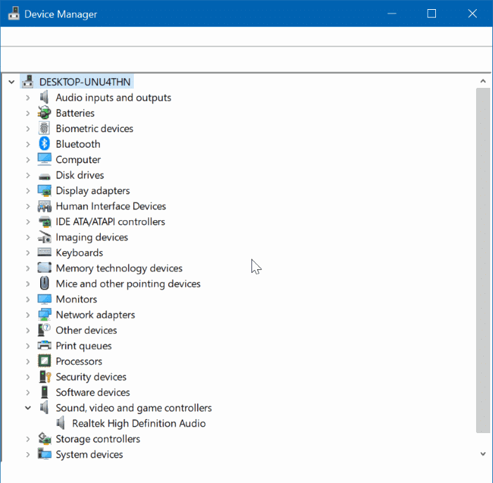
Task: Close the Device Manager window
Action: pos(473,13)
